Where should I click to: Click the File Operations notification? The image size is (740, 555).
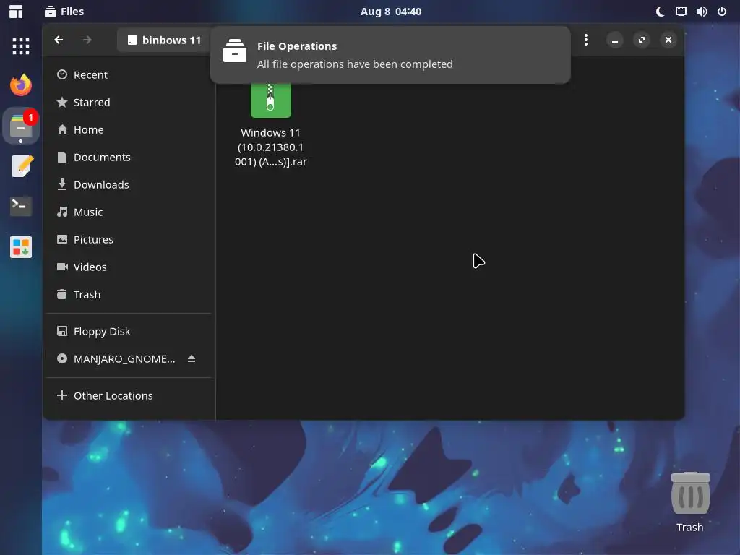[390, 55]
